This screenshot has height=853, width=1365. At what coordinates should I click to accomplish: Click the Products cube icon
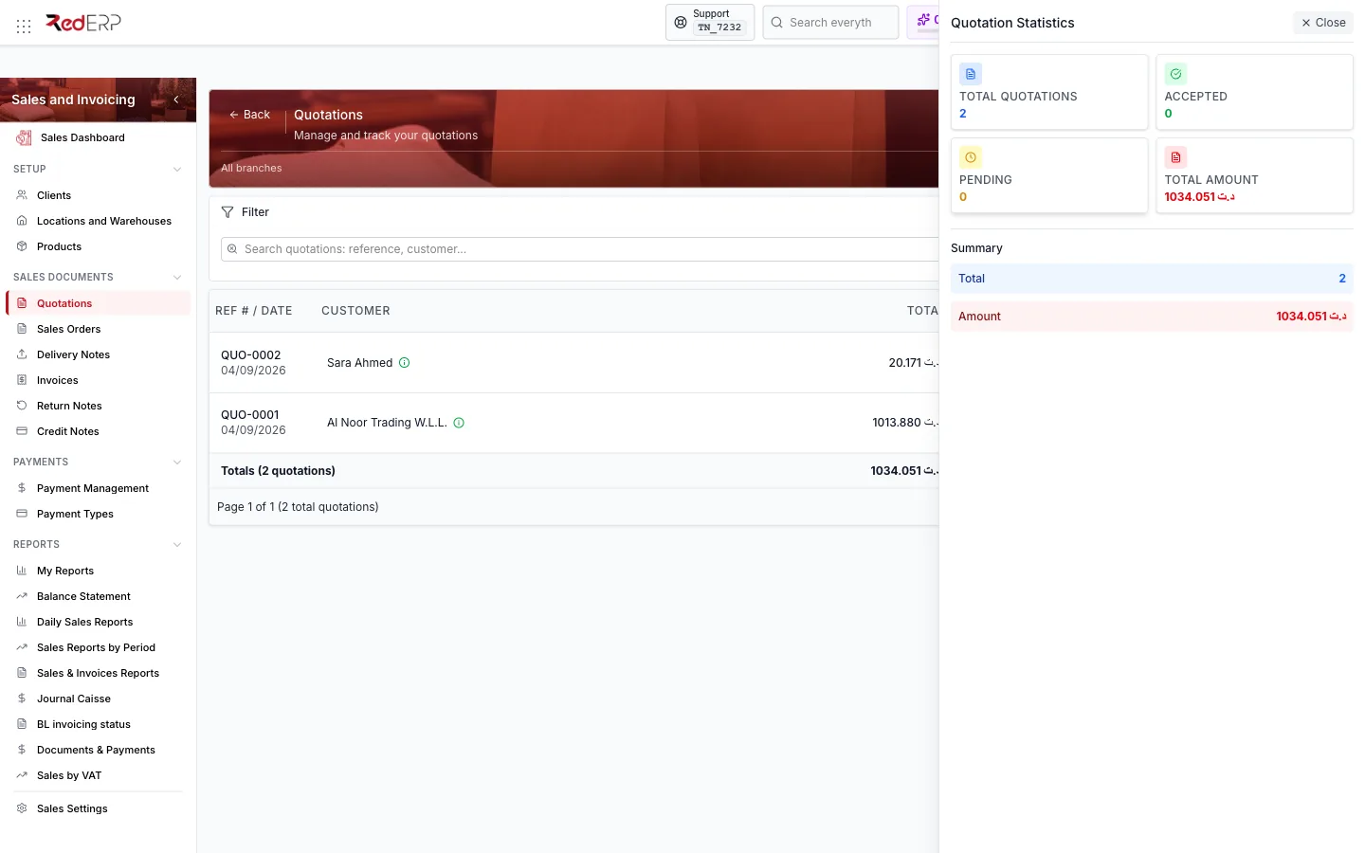point(22,246)
